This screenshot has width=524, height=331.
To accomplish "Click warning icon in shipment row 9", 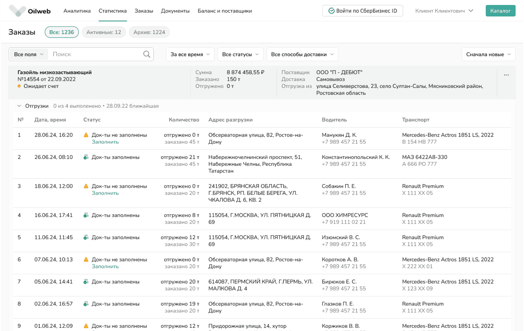I will 86,326.
